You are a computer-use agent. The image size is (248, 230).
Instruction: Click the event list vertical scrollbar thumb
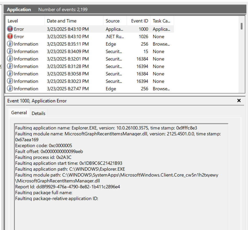pyautogui.click(x=241, y=26)
